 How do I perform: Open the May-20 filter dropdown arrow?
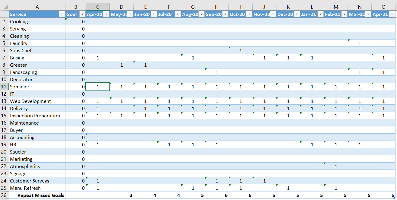(x=130, y=14)
